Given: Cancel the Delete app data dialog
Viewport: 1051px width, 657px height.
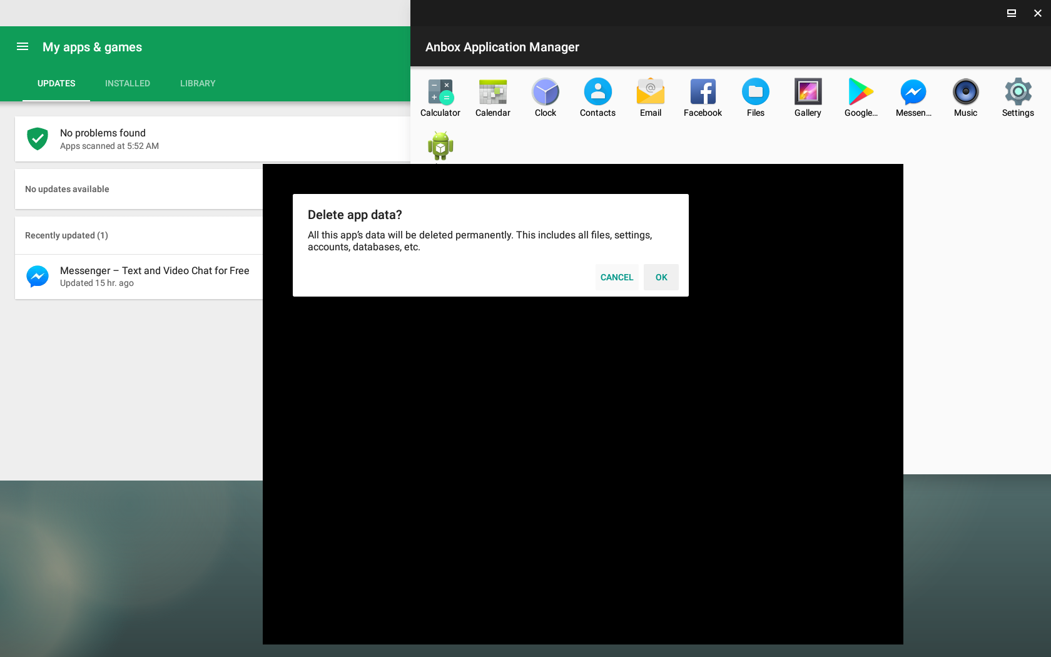Looking at the screenshot, I should 617,277.
